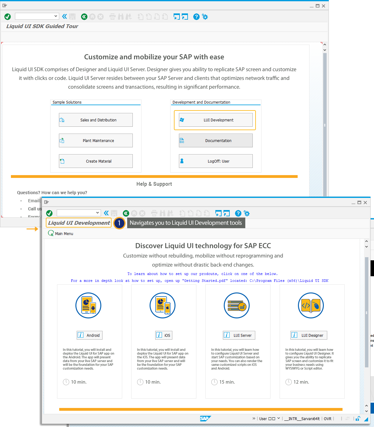
Task: Open Create Material sample solution
Action: (96, 161)
